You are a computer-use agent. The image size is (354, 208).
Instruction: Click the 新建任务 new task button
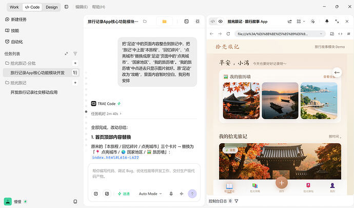[x=16, y=20]
